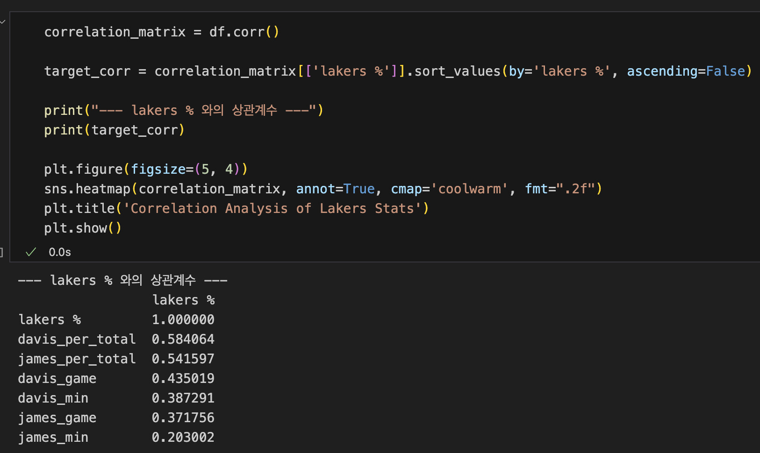Image resolution: width=760 pixels, height=453 pixels.
Task: Place cursor in df.corr() call
Action: [244, 32]
